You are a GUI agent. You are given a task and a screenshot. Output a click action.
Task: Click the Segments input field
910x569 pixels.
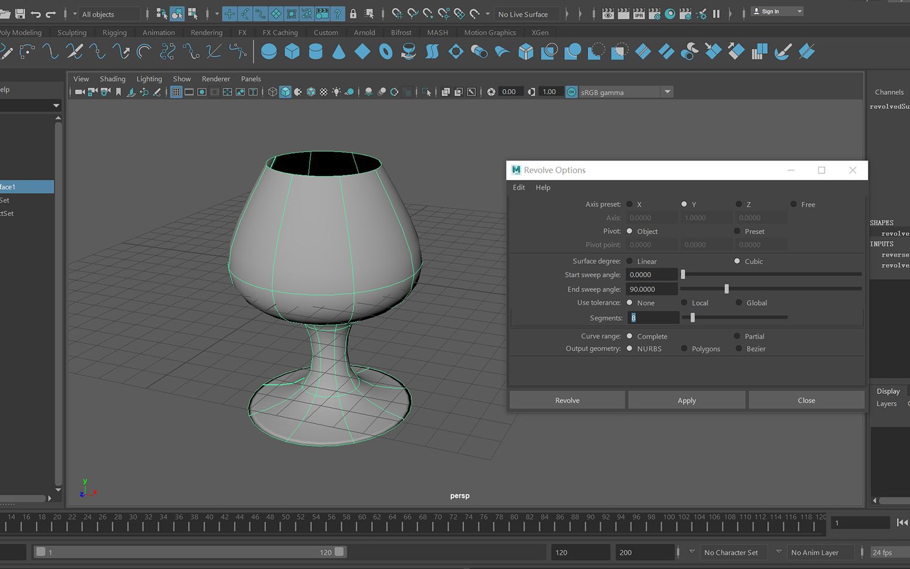click(653, 317)
